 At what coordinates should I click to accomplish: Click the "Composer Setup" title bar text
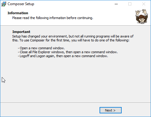point(21,4)
